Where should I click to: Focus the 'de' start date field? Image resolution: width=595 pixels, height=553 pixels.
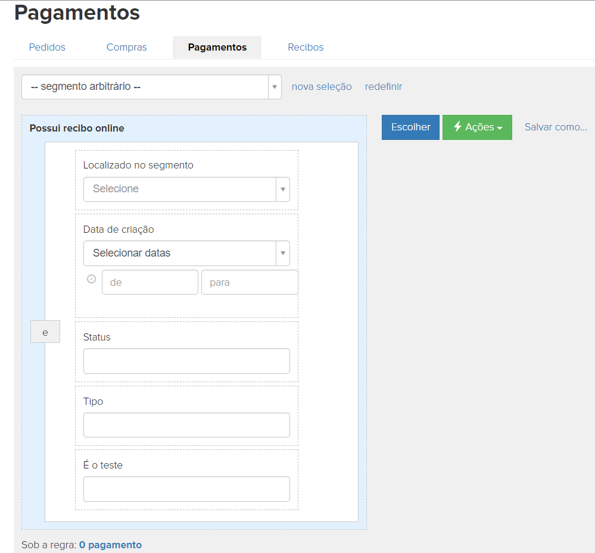pos(149,282)
